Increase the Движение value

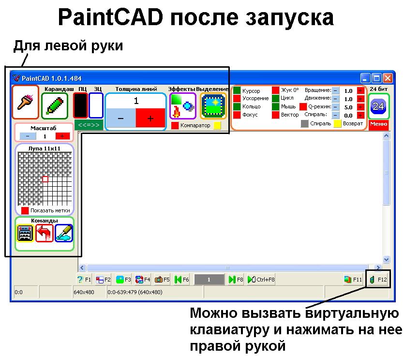pyautogui.click(x=360, y=99)
